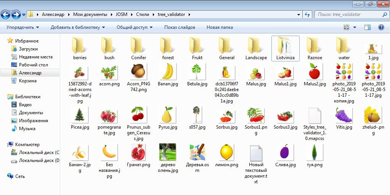Create a folder with Новая папка
The width and height of the screenshot is (390, 195).
point(220,27)
